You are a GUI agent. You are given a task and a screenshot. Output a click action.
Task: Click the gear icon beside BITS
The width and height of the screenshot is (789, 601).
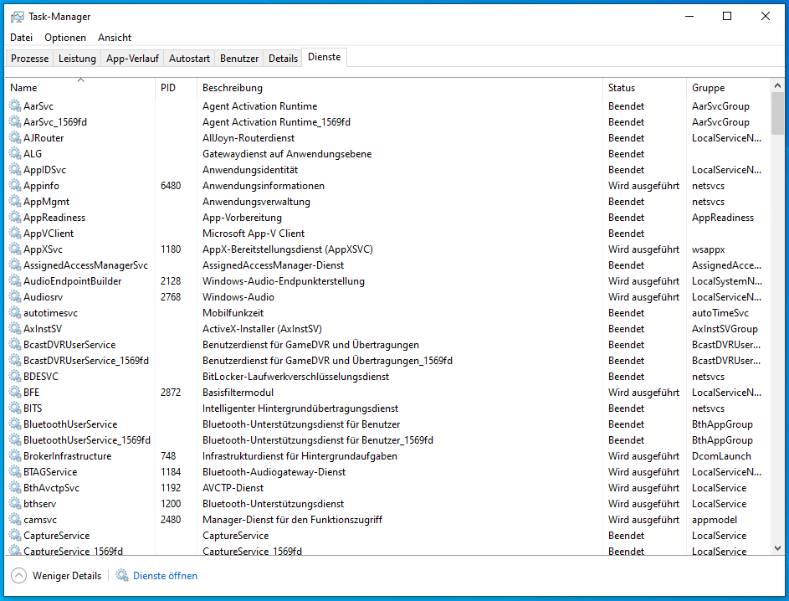coord(15,408)
